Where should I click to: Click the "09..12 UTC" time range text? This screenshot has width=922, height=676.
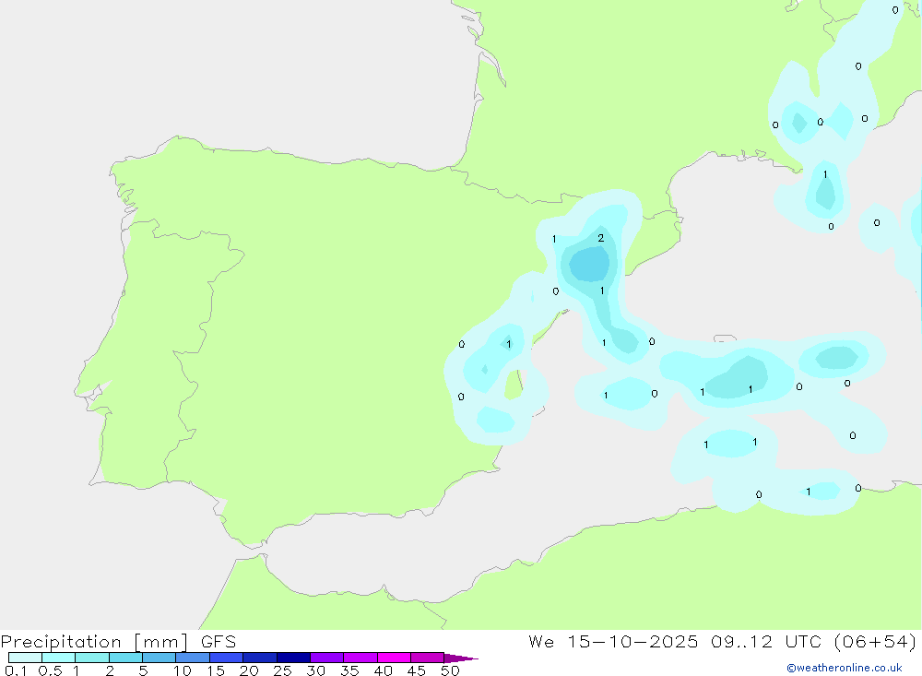click(766, 641)
